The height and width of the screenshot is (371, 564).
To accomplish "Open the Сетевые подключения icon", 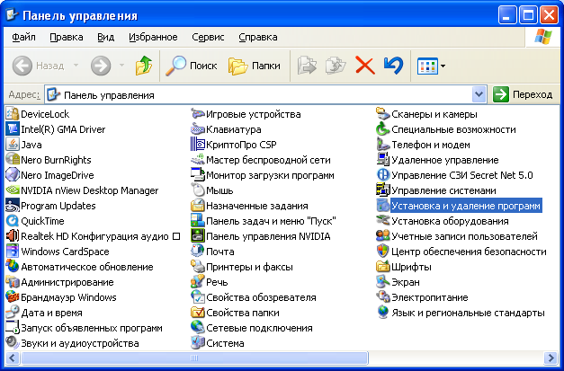I will tap(198, 328).
